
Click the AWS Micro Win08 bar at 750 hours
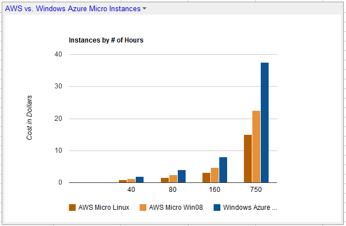[256, 147]
